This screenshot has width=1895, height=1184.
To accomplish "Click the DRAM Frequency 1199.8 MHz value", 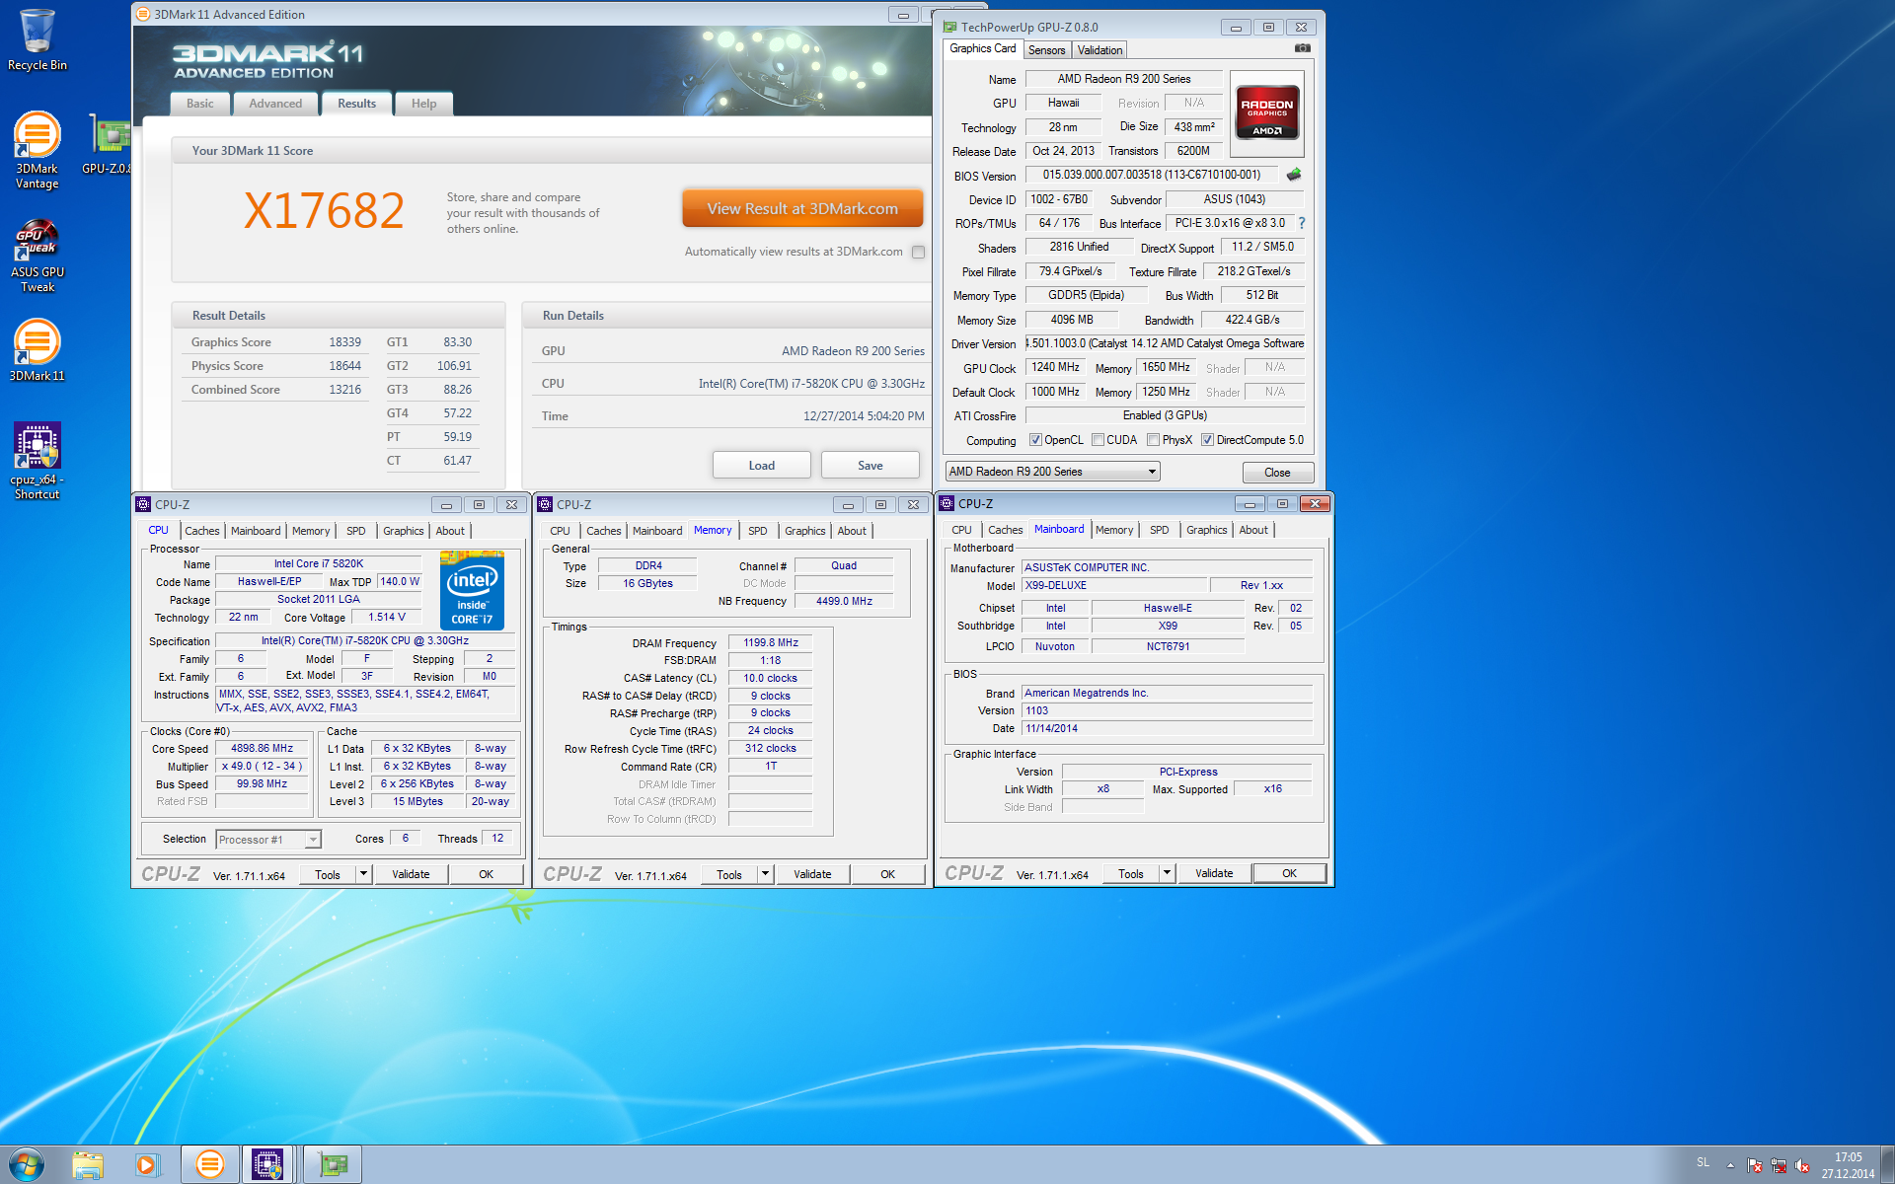I will [771, 642].
